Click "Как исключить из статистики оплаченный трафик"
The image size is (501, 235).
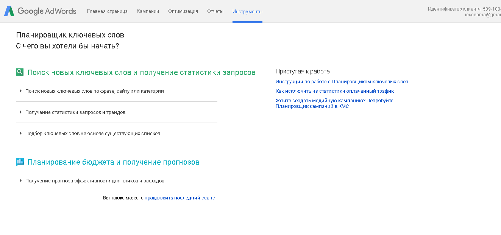[335, 91]
